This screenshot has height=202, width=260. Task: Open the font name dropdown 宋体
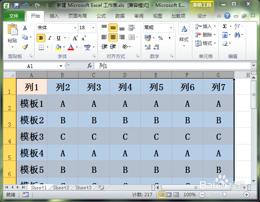tap(75, 28)
